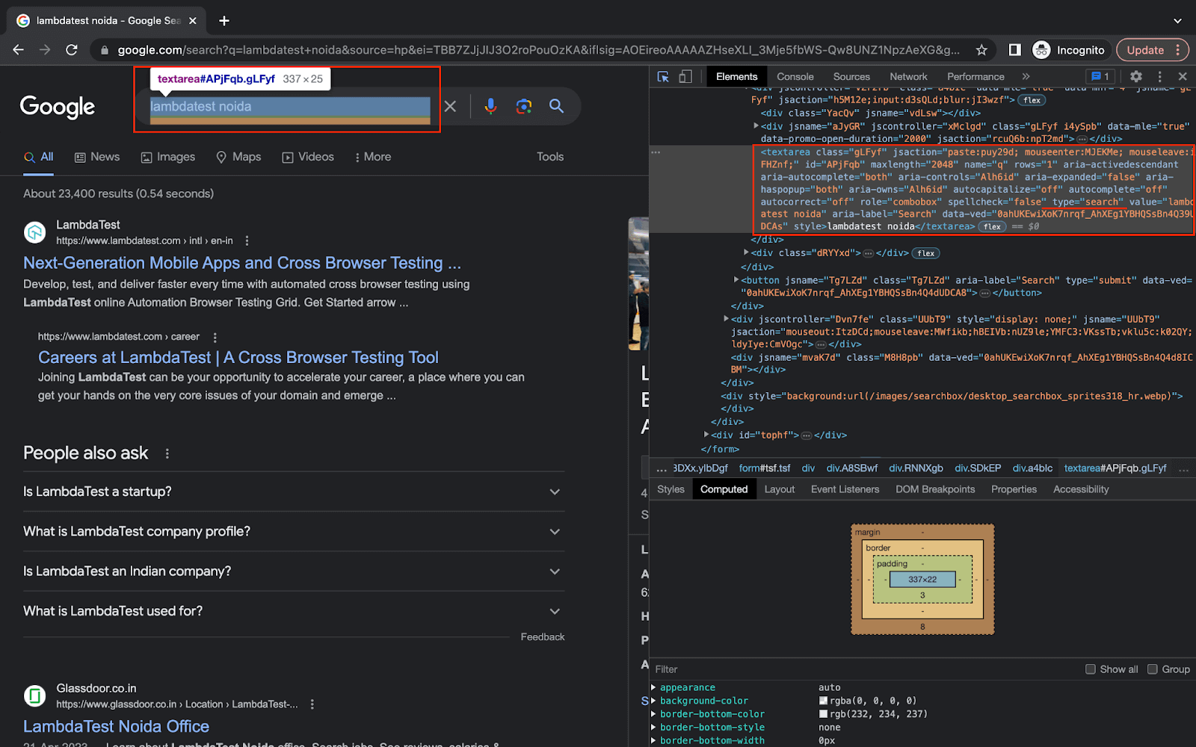Enable the Group checkbox
The width and height of the screenshot is (1196, 747).
tap(1153, 669)
